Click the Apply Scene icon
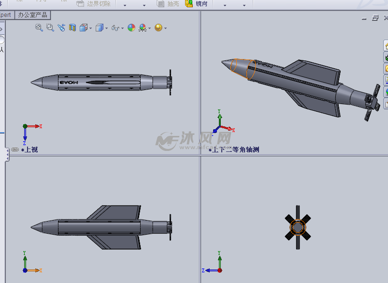This screenshot has width=388, height=283. (x=143, y=28)
